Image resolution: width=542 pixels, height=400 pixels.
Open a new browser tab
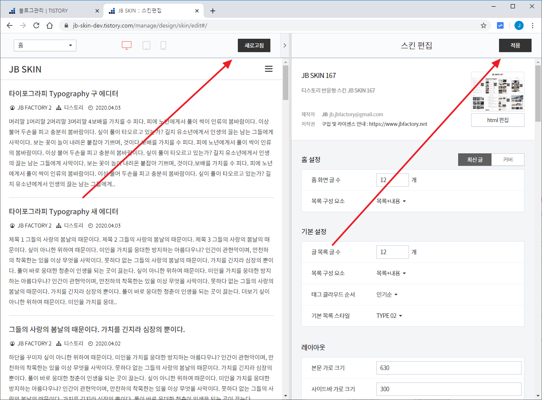(x=213, y=11)
